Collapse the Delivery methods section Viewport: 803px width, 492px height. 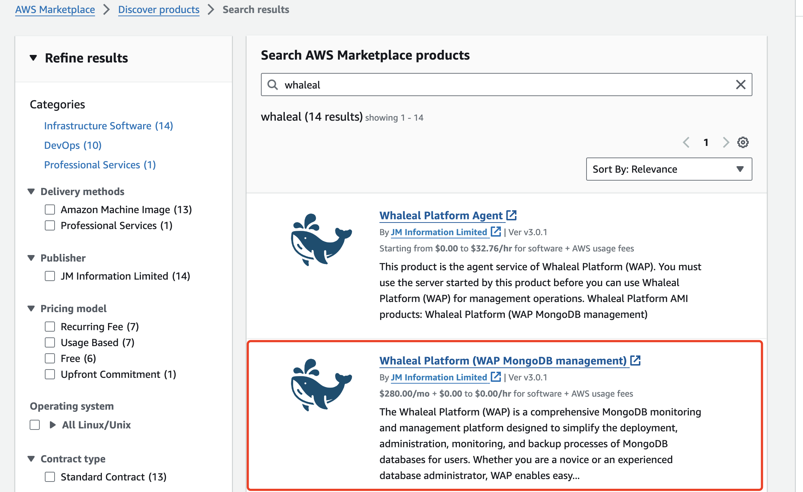[31, 191]
